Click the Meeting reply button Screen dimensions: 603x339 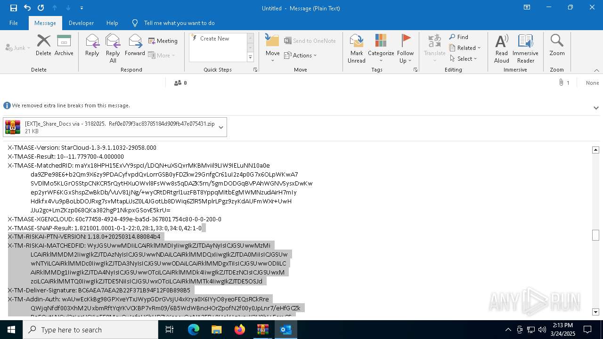163,41
